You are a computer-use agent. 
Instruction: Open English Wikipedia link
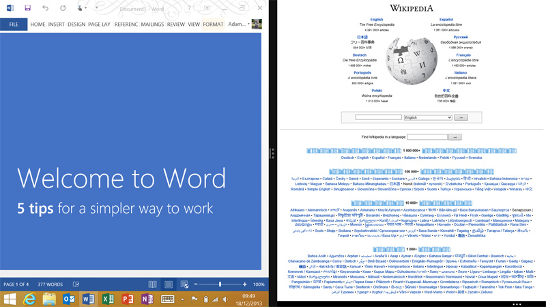(377, 20)
